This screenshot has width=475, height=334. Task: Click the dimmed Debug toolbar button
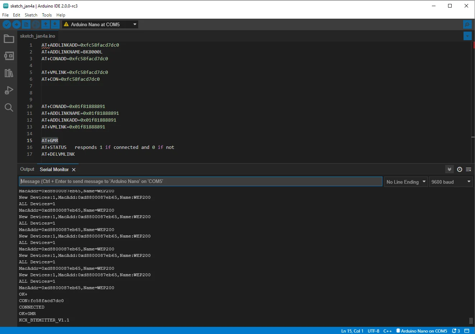[x=36, y=24]
